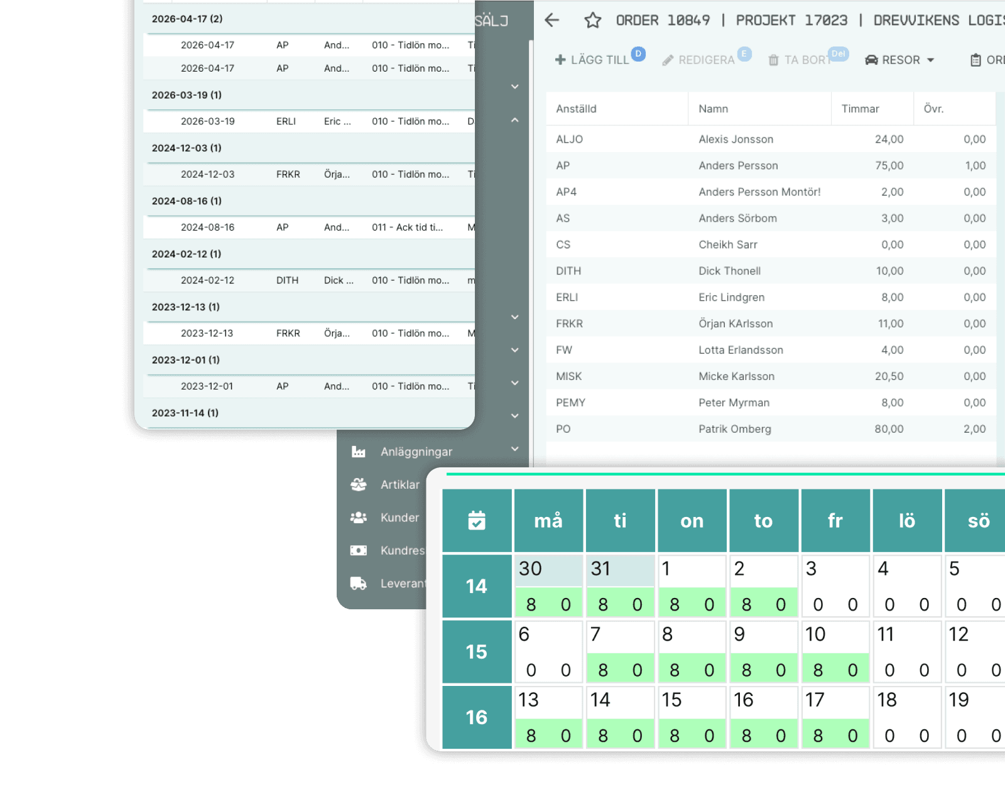This screenshot has height=799, width=1005.
Task: Click the Ta bort button
Action: point(801,60)
